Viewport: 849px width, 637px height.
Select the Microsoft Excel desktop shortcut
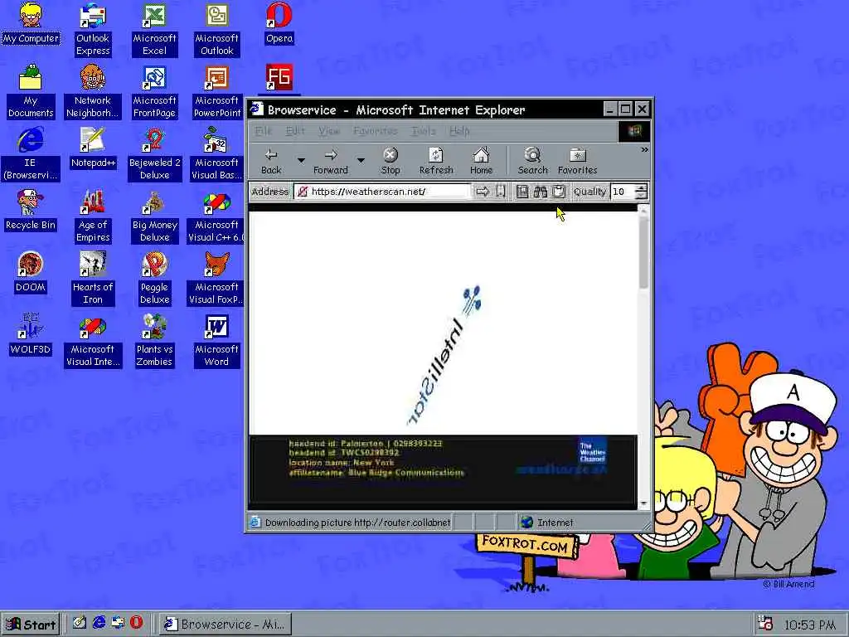click(x=154, y=30)
